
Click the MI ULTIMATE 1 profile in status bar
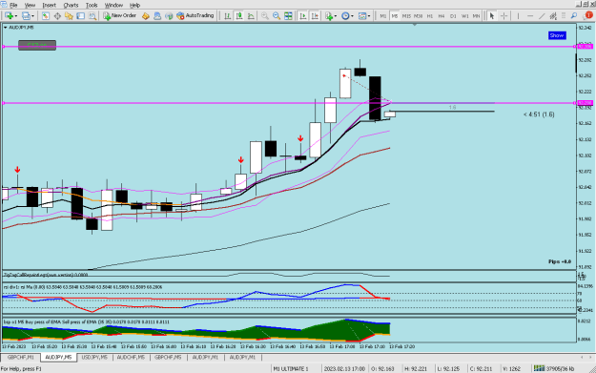pos(291,368)
